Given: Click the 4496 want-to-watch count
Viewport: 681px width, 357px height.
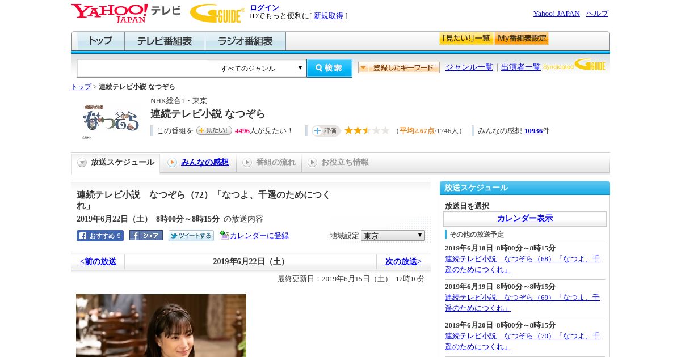Looking at the screenshot, I should click(242, 131).
